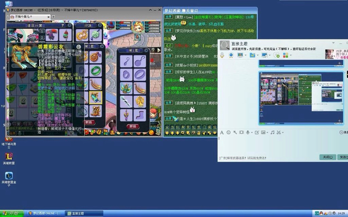Click the purple umbrella item in inventory row 1
This screenshot has height=217, width=348.
[x=52, y=35]
